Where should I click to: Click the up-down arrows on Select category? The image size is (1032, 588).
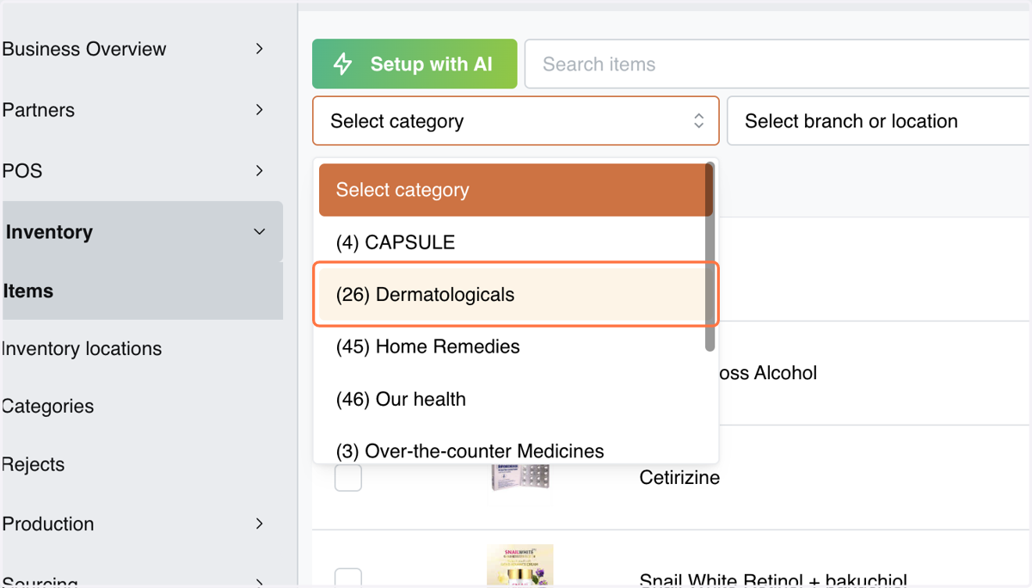tap(698, 121)
